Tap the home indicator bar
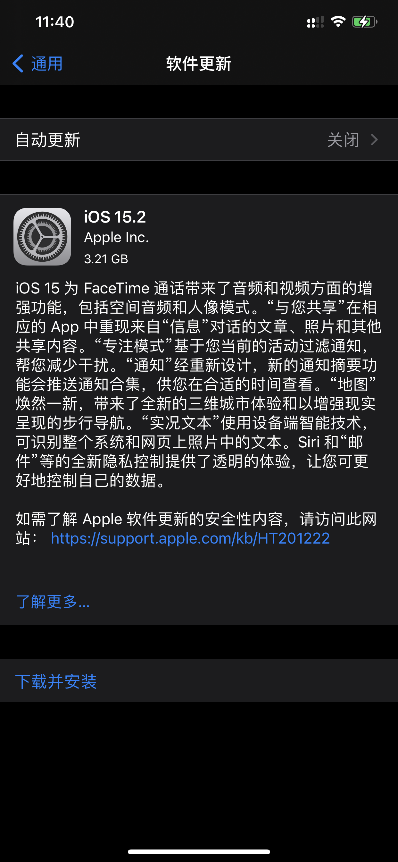This screenshot has width=398, height=862. click(x=199, y=851)
